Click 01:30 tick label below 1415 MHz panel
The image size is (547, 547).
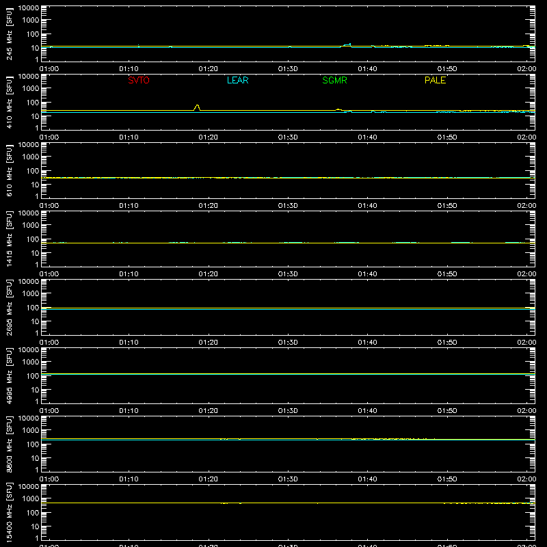[288, 274]
